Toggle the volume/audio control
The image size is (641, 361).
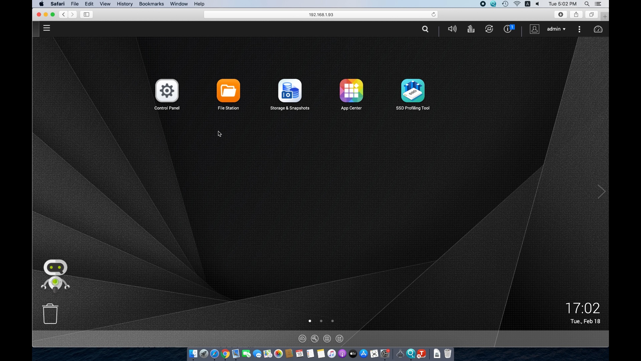point(452,29)
